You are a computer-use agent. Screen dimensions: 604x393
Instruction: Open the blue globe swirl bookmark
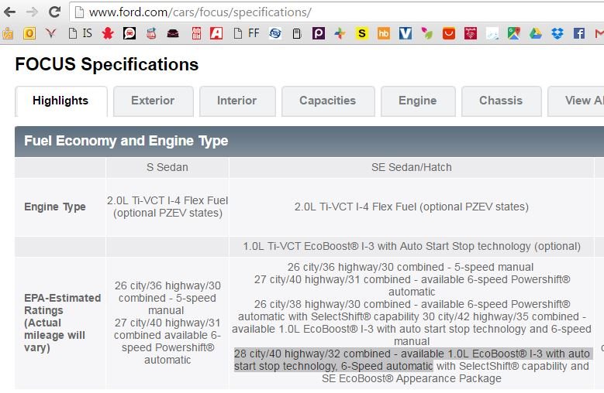275,33
